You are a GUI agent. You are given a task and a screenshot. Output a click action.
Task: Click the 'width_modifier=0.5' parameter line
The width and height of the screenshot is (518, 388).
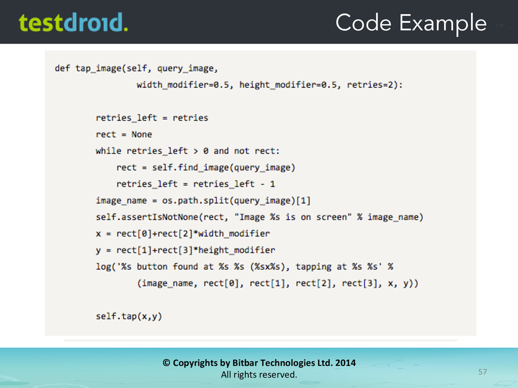(270, 85)
